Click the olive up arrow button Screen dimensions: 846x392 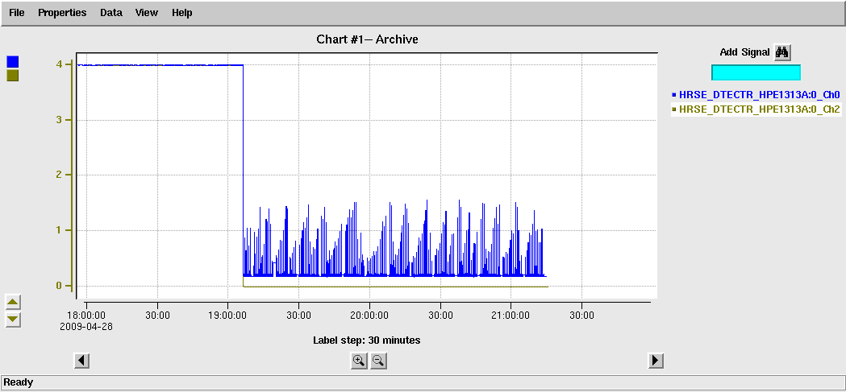(x=13, y=302)
